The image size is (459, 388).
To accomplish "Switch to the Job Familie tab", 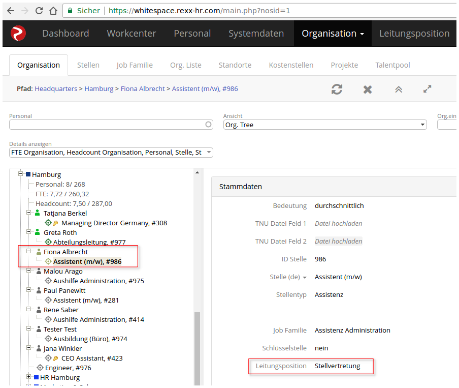I will [135, 65].
